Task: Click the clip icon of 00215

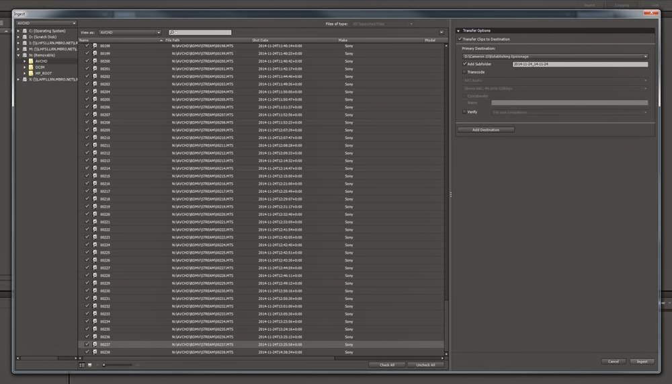Action: [95, 176]
